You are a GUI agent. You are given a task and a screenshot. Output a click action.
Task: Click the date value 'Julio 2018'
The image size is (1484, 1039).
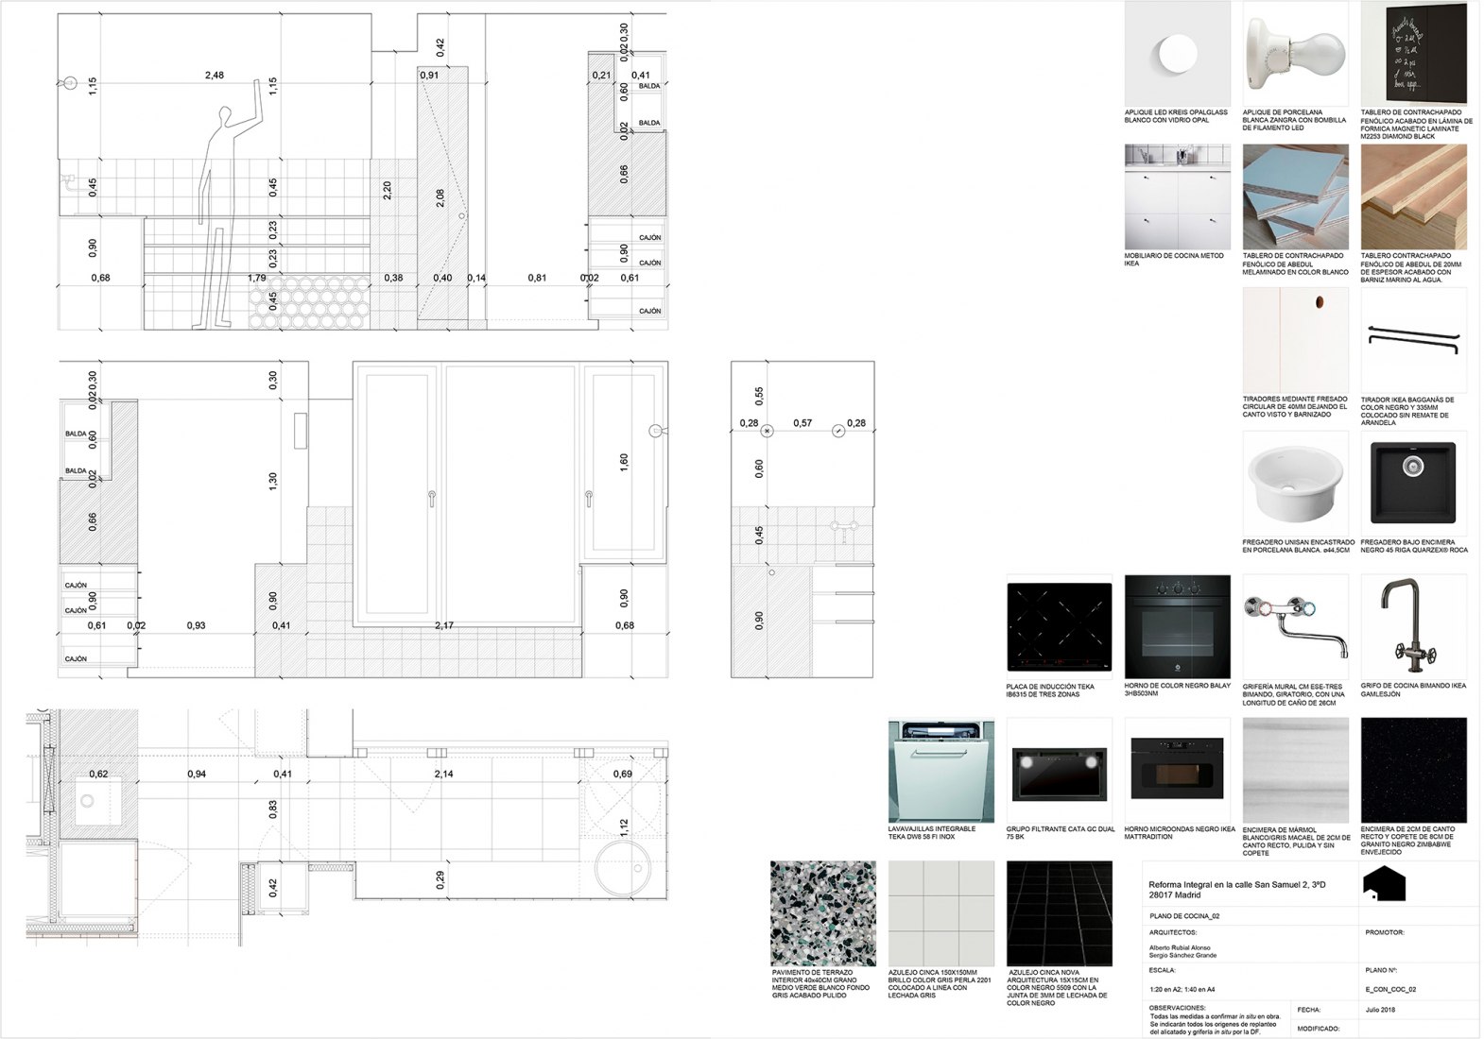[x=1380, y=1009]
